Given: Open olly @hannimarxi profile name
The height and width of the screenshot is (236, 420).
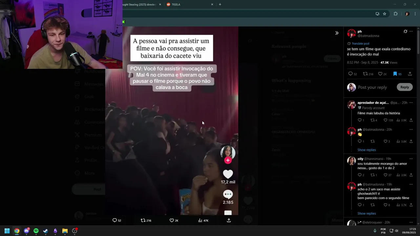Looking at the screenshot, I should pyautogui.click(x=360, y=159).
